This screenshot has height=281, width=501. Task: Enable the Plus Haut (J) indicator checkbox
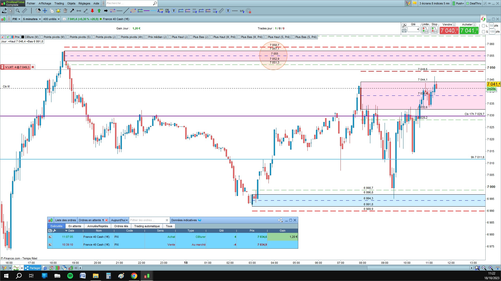click(x=170, y=37)
